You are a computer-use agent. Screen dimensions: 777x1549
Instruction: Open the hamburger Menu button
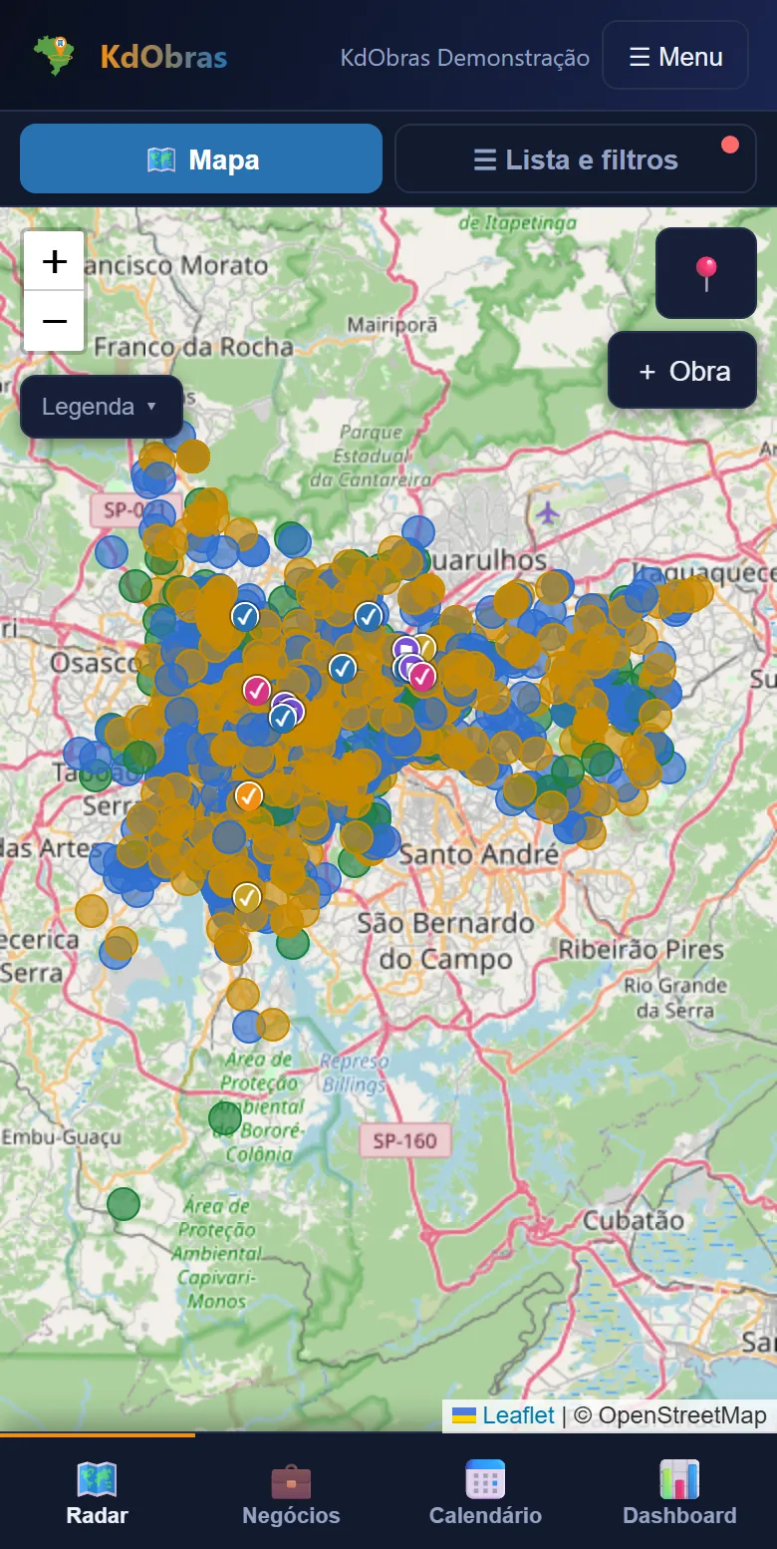[675, 56]
